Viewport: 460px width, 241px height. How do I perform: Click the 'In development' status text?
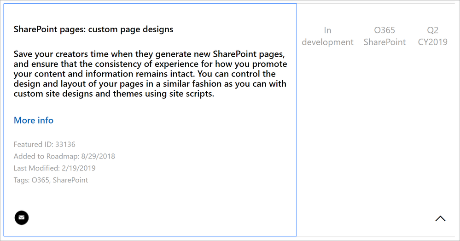click(x=327, y=36)
